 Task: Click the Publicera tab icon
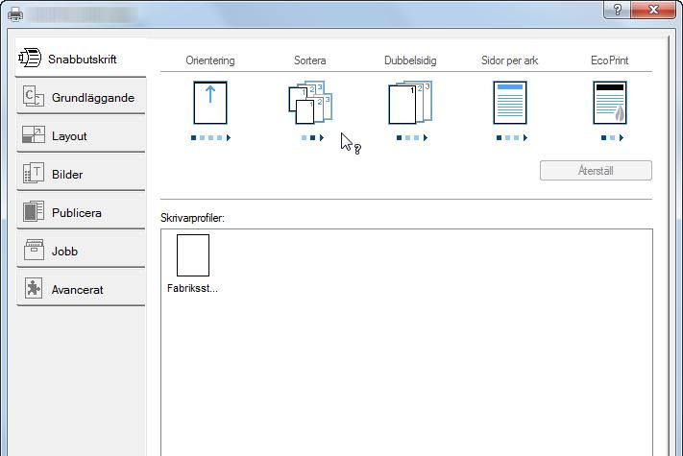pyautogui.click(x=33, y=211)
